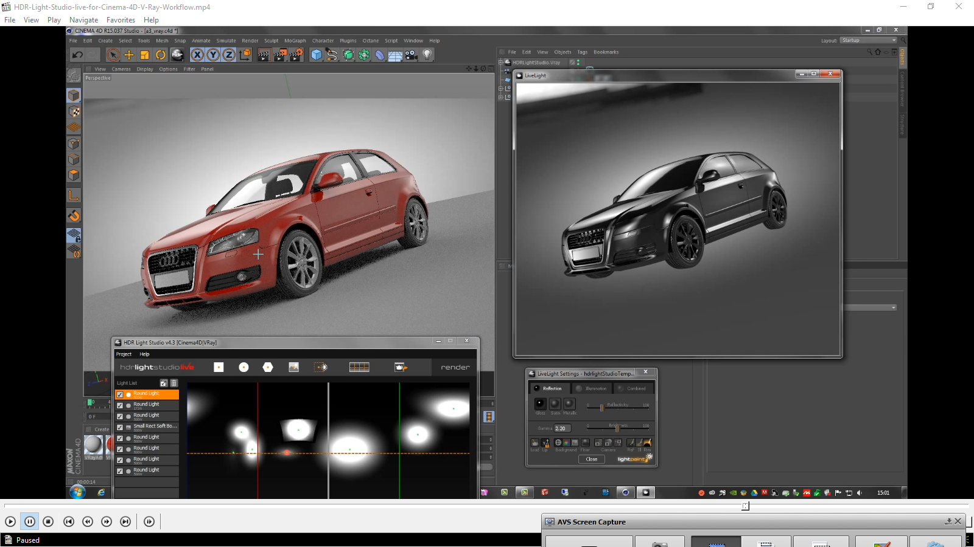Open the Octane menu
The image size is (974, 547).
tap(371, 41)
